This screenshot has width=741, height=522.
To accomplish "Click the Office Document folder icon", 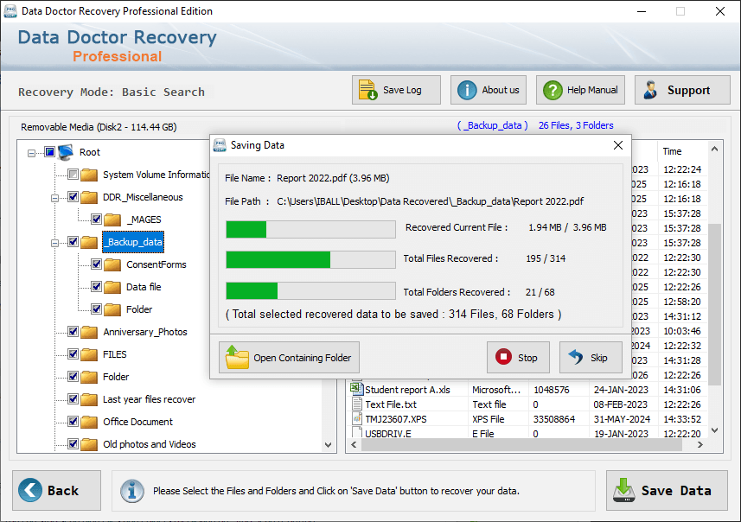I will 89,422.
